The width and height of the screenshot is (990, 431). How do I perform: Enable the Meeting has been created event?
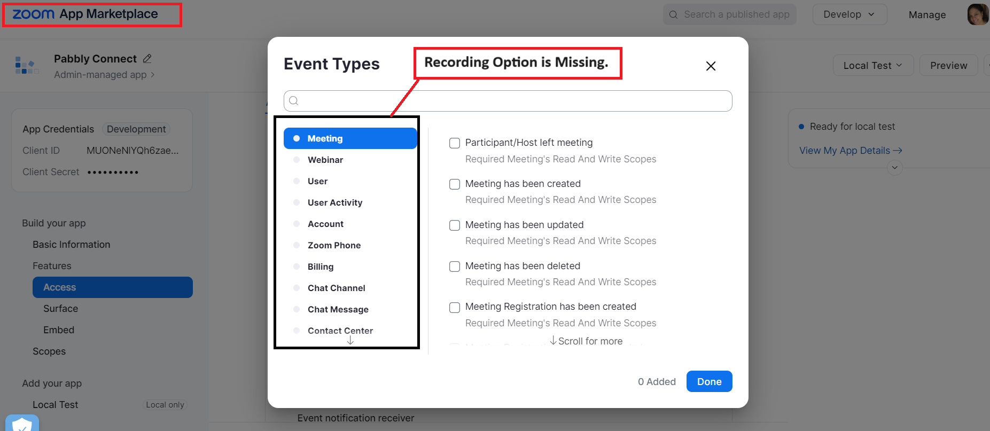tap(455, 184)
